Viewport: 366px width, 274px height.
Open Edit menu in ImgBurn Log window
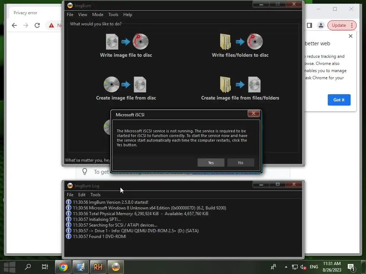[x=82, y=194]
